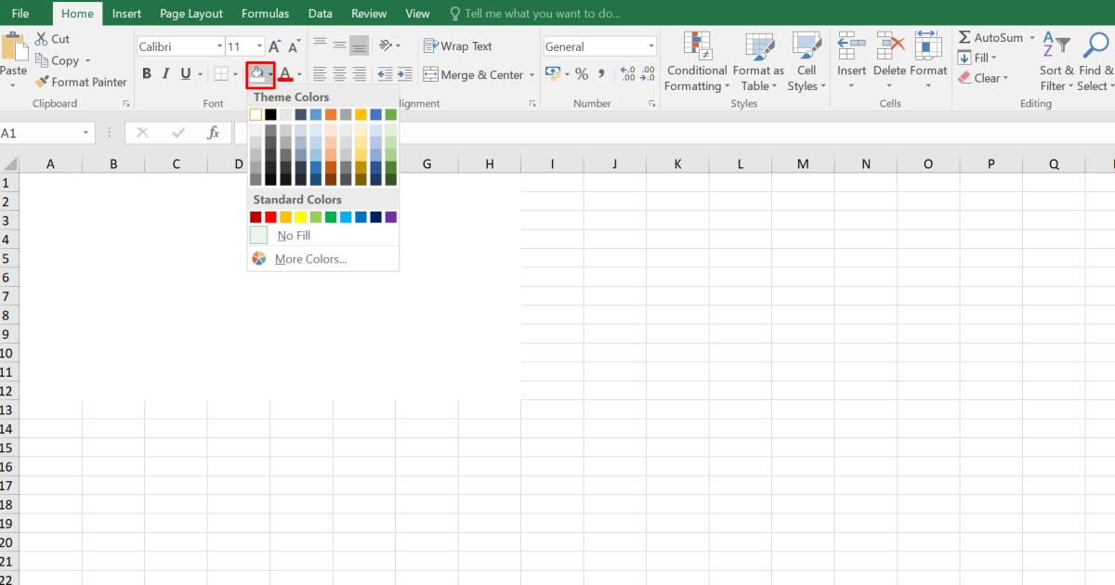Click the Italic formatting icon
The image size is (1115, 585).
165,73
